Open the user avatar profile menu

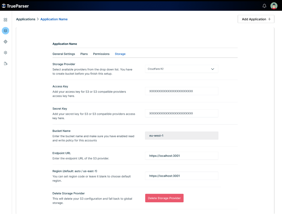274,6
